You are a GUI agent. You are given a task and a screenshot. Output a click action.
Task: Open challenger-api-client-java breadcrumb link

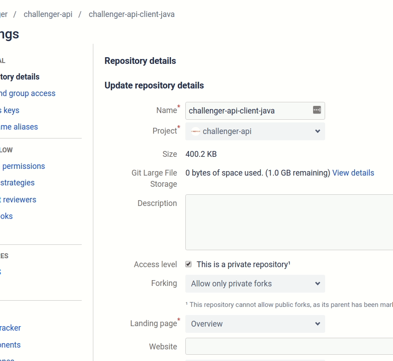131,14
